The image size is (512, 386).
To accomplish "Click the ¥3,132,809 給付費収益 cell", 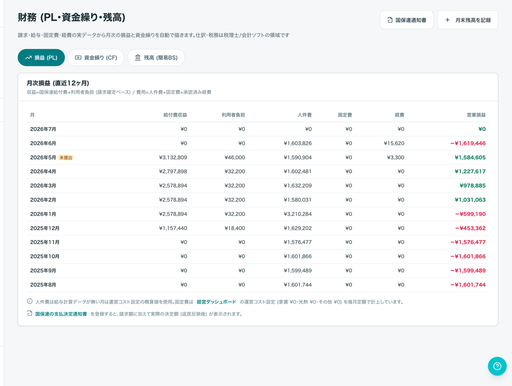I will tap(173, 157).
